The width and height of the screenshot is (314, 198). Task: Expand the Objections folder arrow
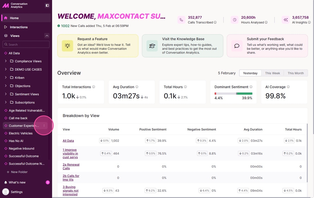[6, 86]
